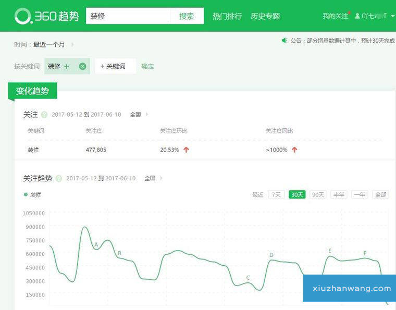Click the user avatar icon in the header
Viewport: 396px width, 310px height.
tap(357, 16)
